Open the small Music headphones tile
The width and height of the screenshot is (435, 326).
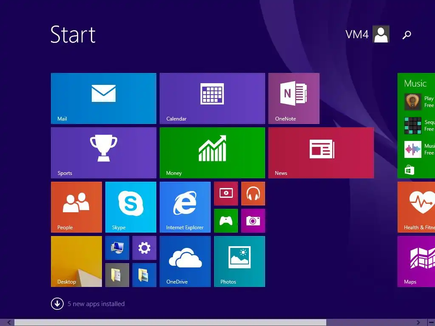[x=253, y=194]
